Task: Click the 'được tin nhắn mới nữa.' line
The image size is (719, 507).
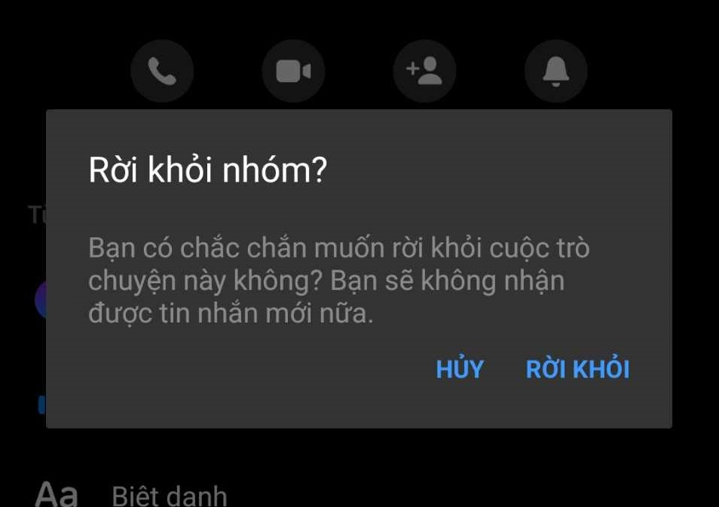Action: [231, 313]
